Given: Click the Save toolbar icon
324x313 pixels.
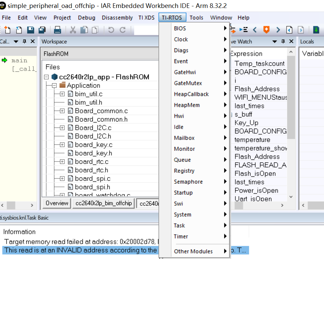Looking at the screenshot, I should tap(31, 30).
